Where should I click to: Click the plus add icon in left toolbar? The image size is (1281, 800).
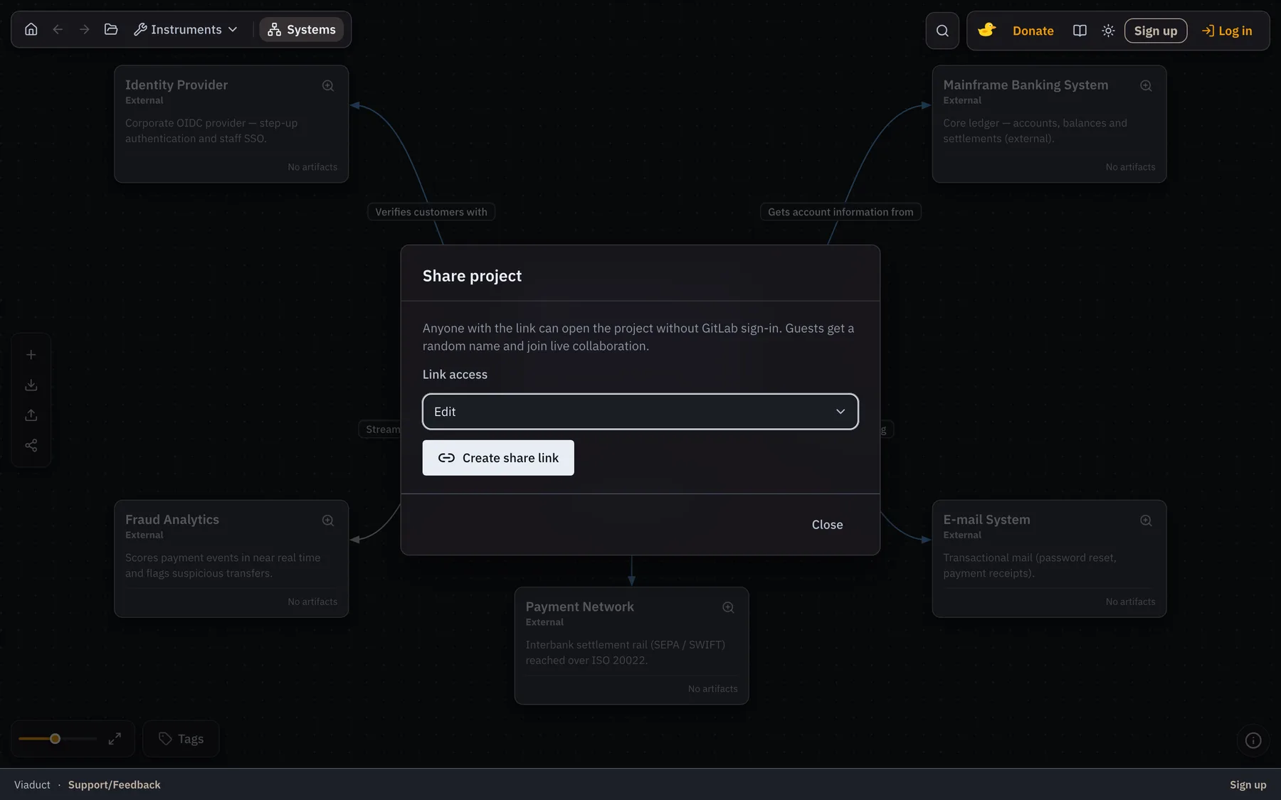(x=31, y=355)
